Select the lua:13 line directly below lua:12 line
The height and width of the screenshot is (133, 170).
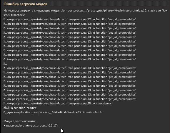click(x=70, y=24)
